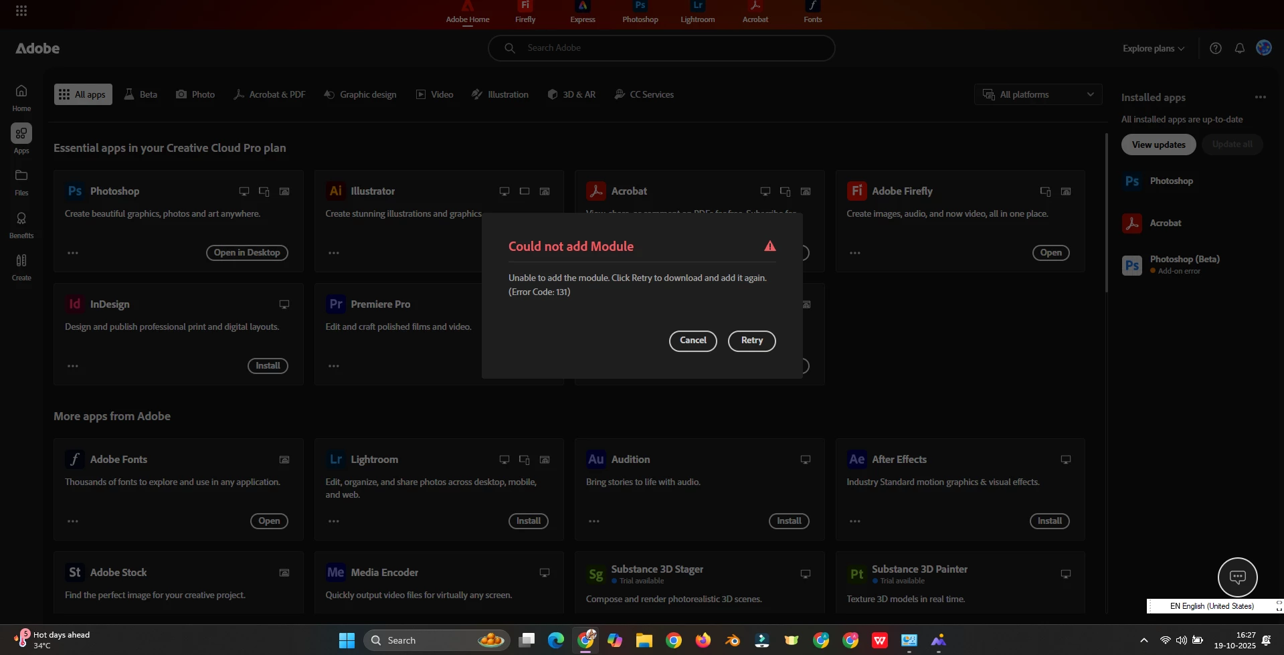Viewport: 1284px width, 655px height.
Task: Open the notifications bell
Action: (x=1240, y=48)
